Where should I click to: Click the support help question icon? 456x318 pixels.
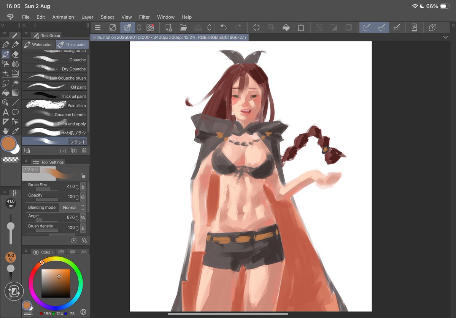pos(432,28)
